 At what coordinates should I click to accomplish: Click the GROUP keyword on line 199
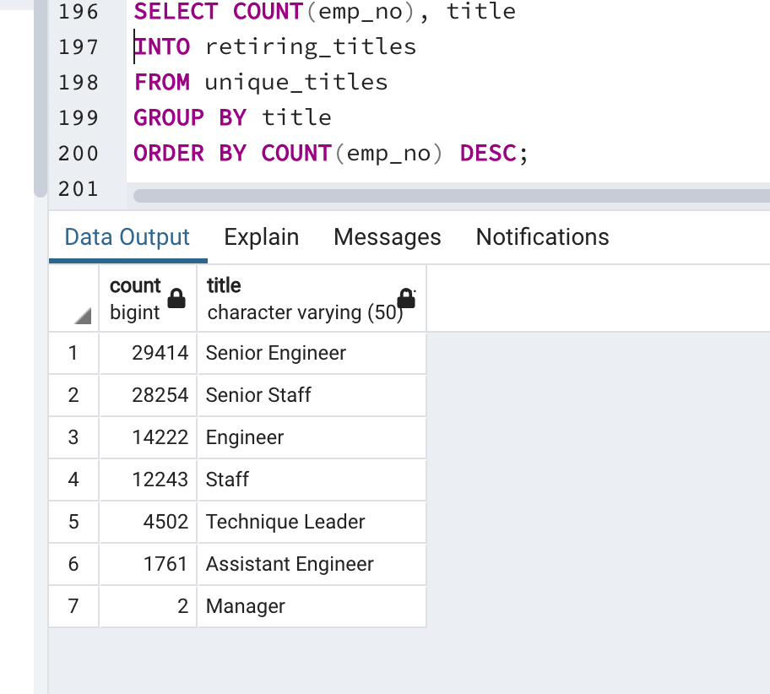point(169,118)
